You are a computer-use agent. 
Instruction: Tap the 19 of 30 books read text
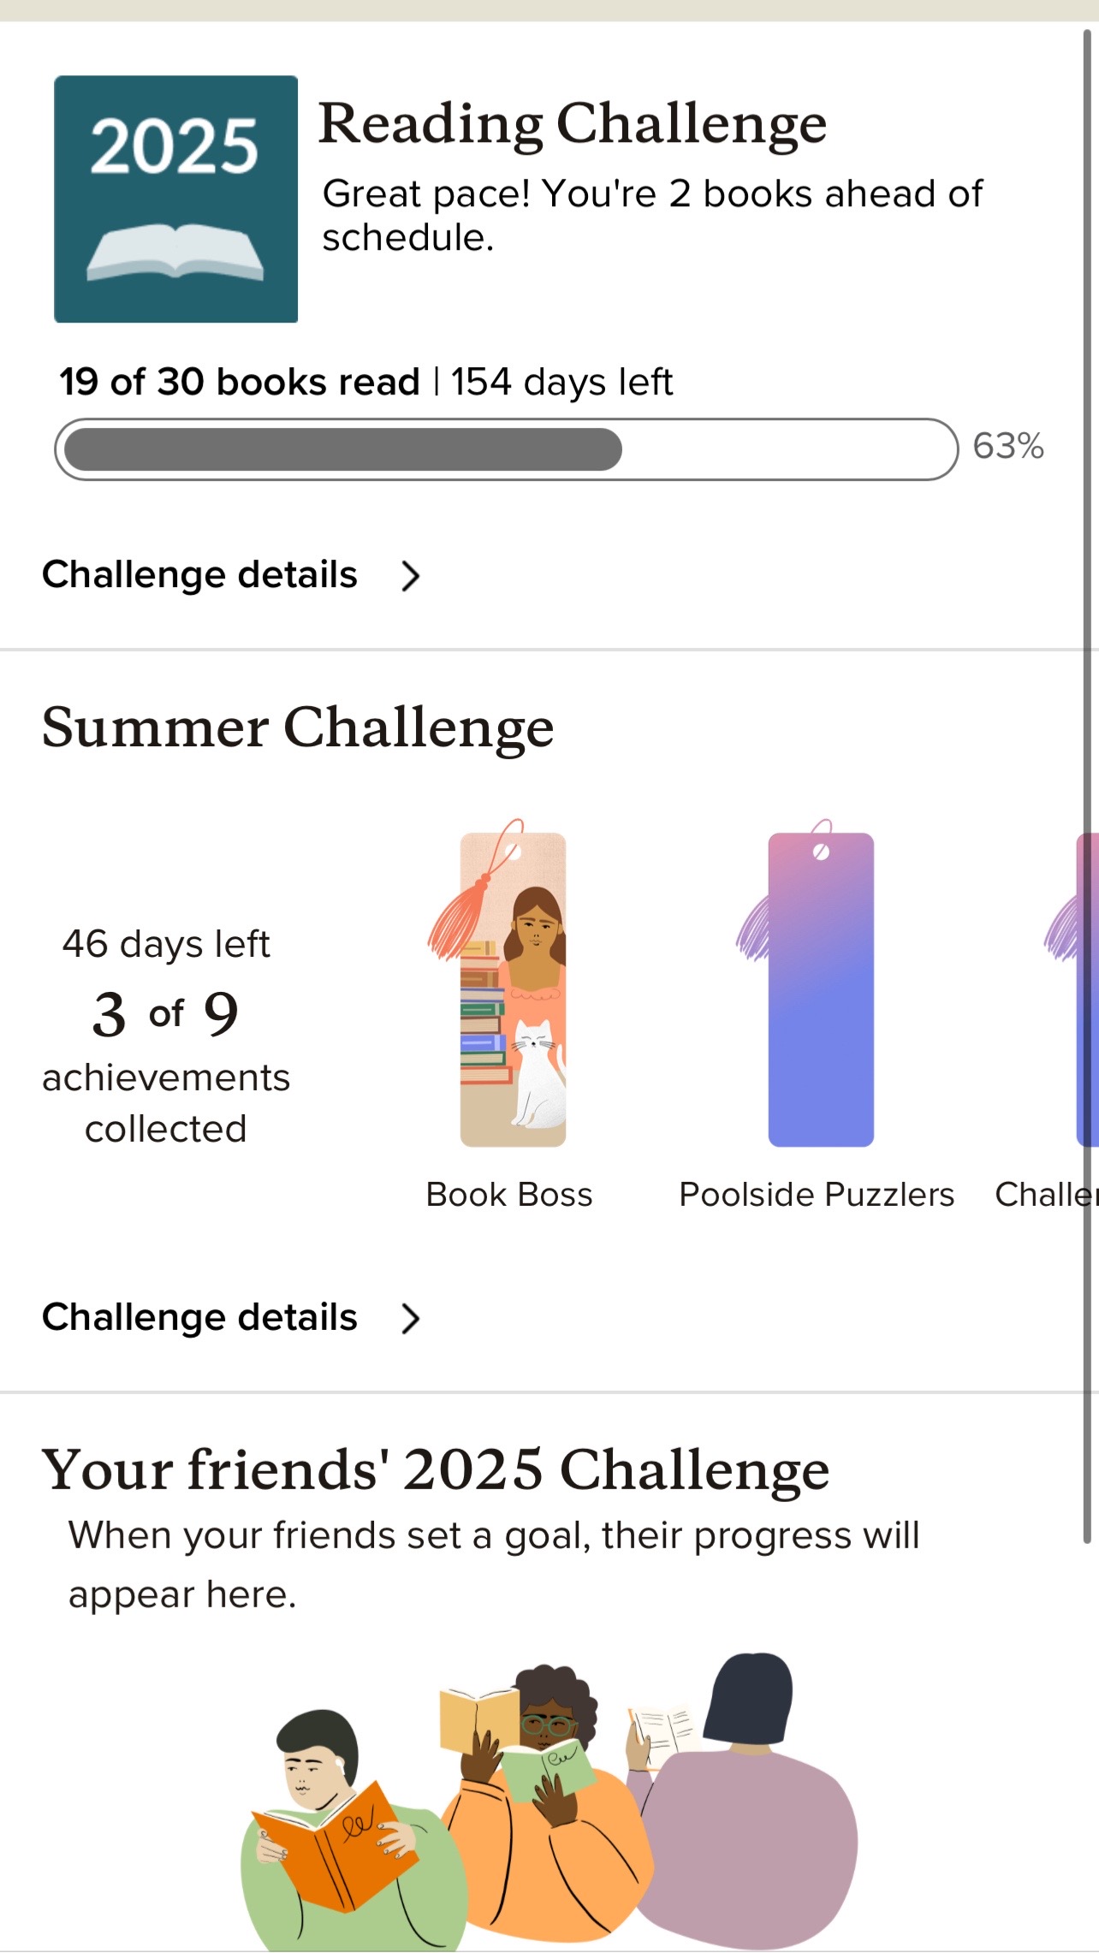point(240,382)
